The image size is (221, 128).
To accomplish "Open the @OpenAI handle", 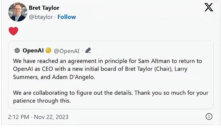I will tap(67, 51).
